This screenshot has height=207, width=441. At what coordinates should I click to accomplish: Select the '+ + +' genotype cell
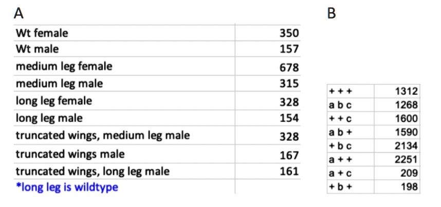[337, 92]
